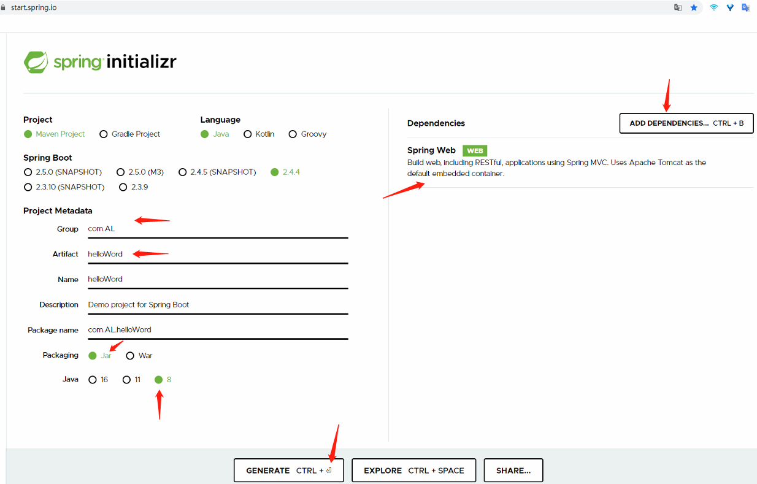
Task: Click the Spring Web description text
Action: pyautogui.click(x=556, y=168)
